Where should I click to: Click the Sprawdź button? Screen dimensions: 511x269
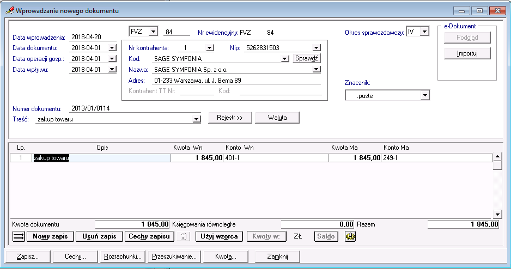307,59
